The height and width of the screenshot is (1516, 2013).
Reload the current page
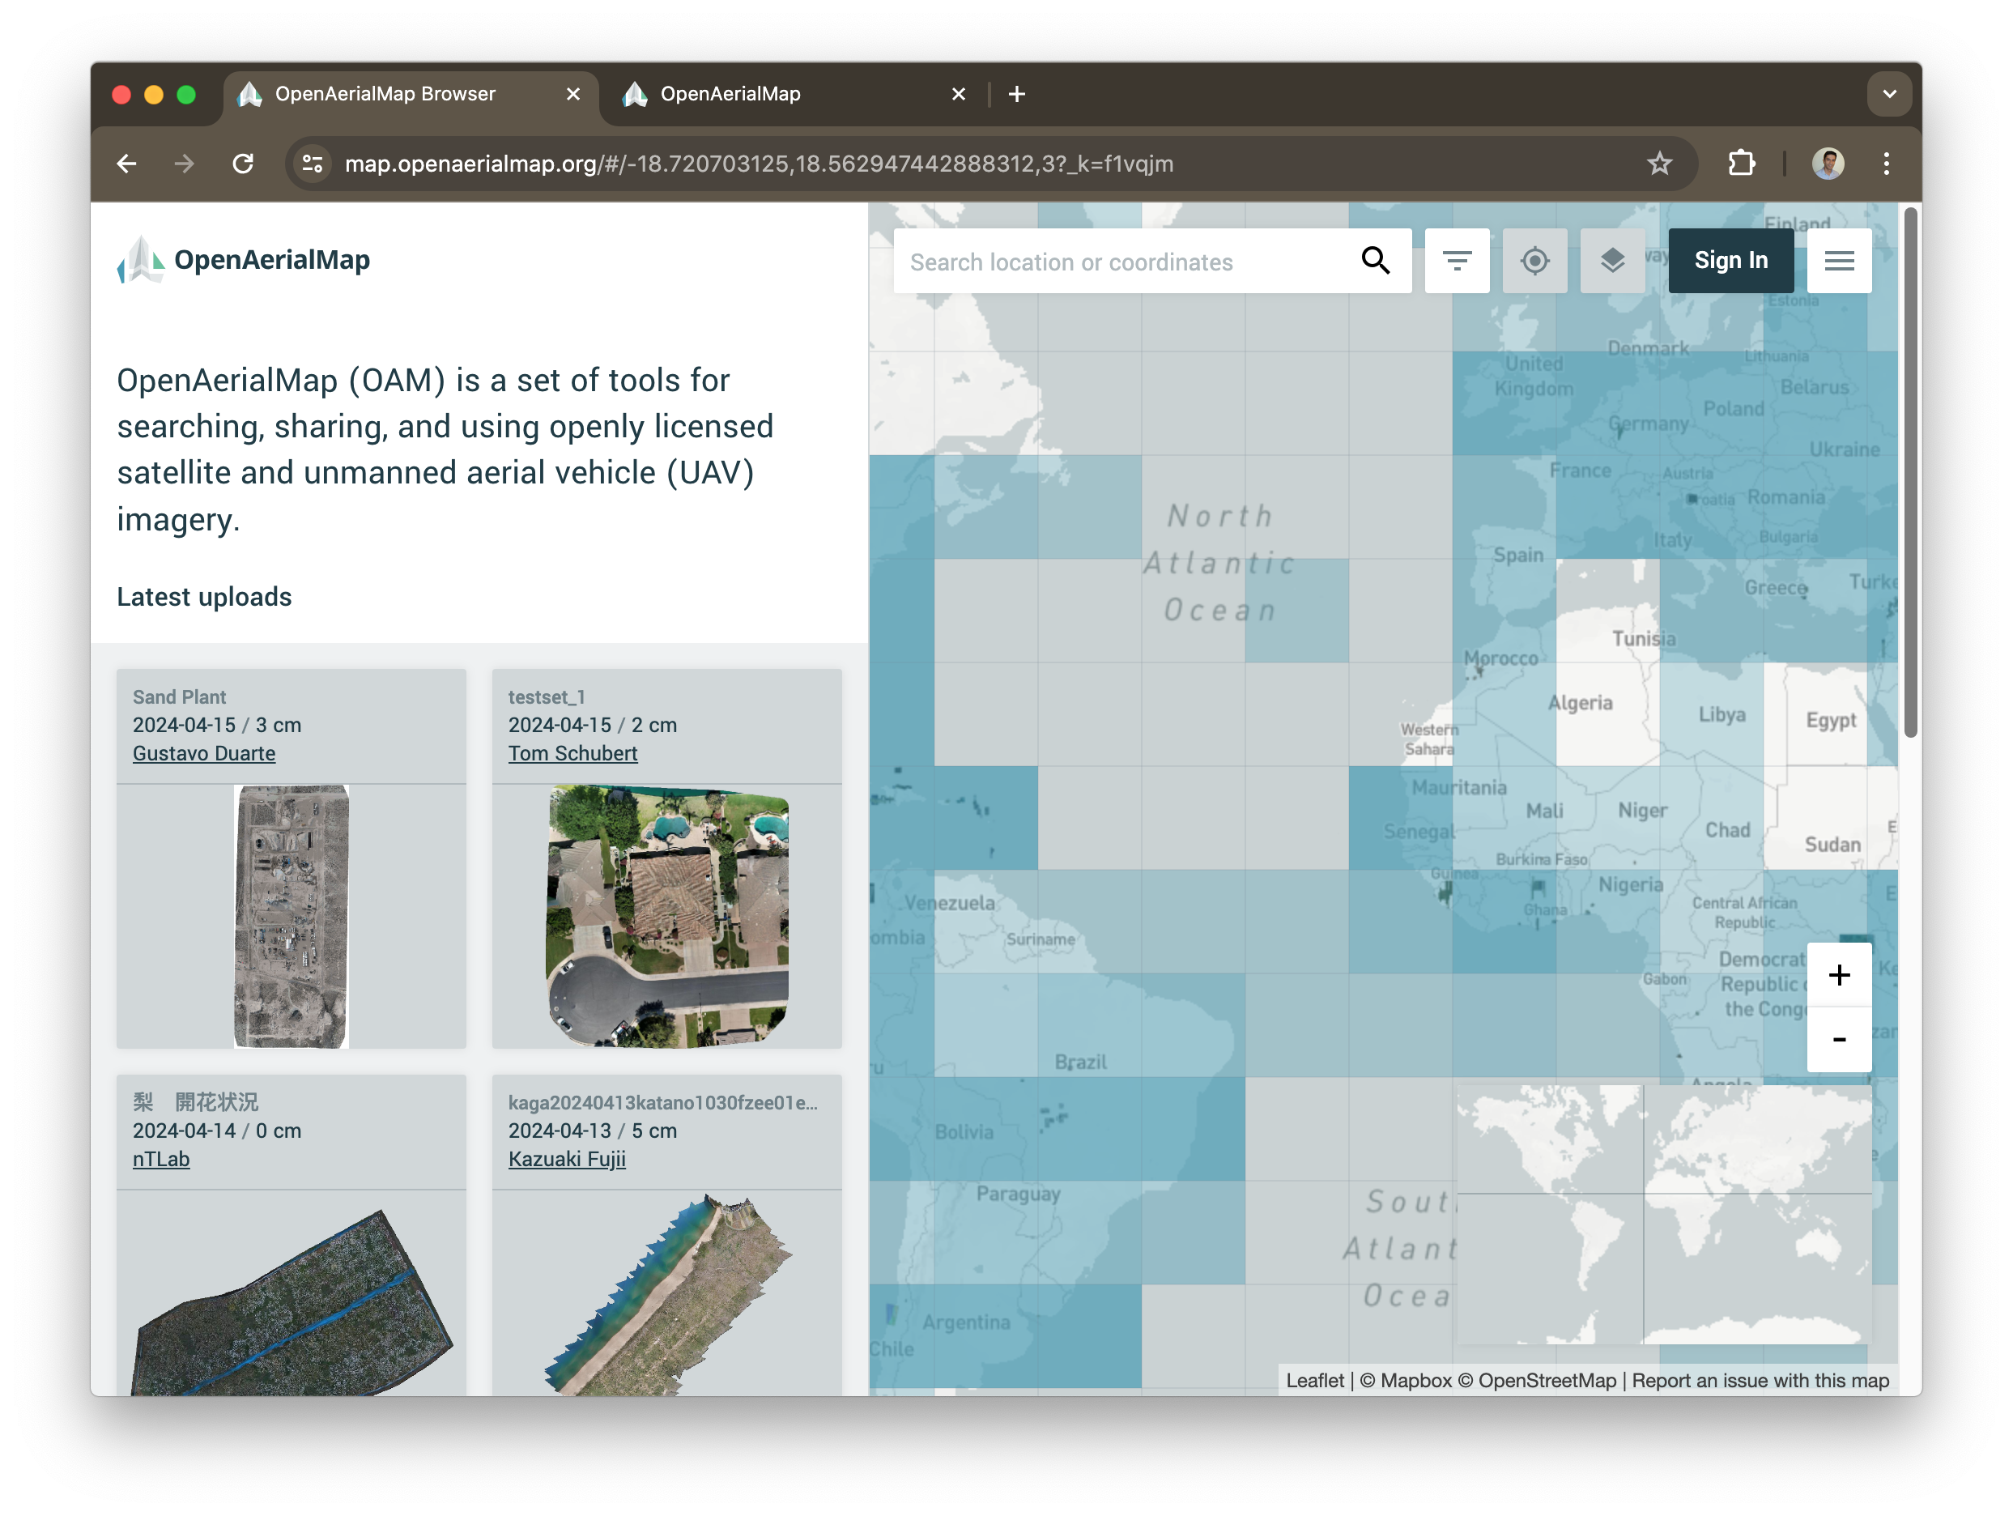click(243, 164)
